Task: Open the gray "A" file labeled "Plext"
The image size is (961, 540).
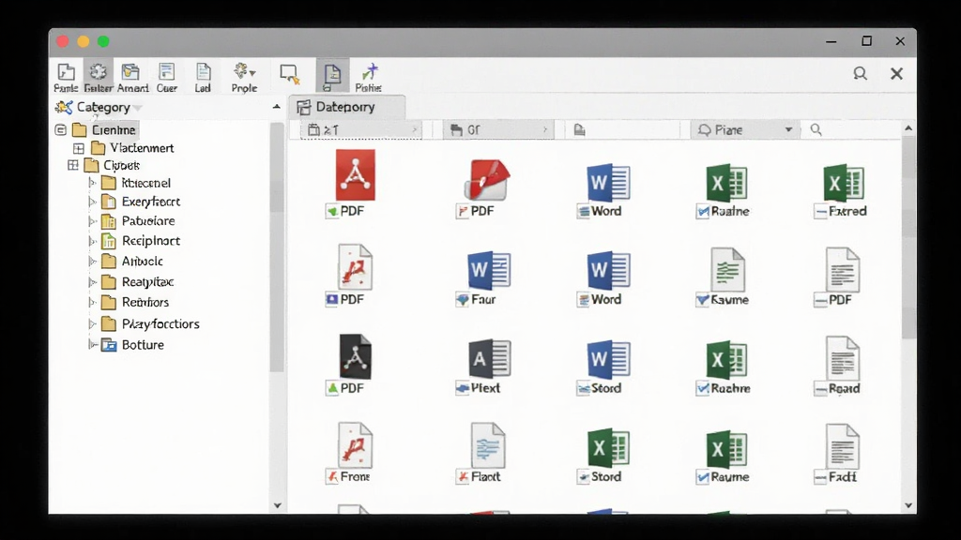Action: click(488, 358)
